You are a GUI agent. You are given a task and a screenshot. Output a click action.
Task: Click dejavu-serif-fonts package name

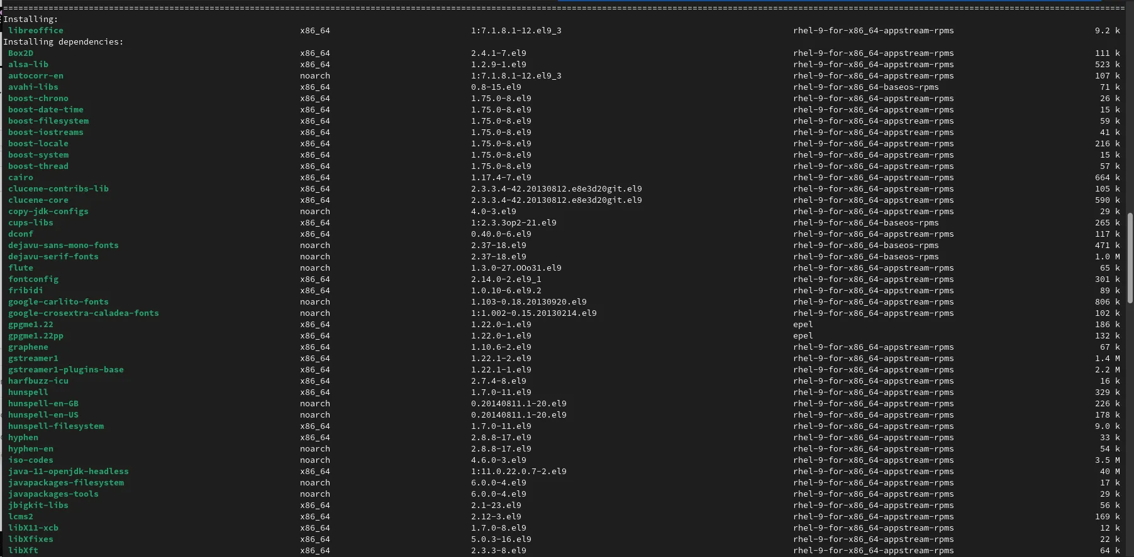(53, 256)
